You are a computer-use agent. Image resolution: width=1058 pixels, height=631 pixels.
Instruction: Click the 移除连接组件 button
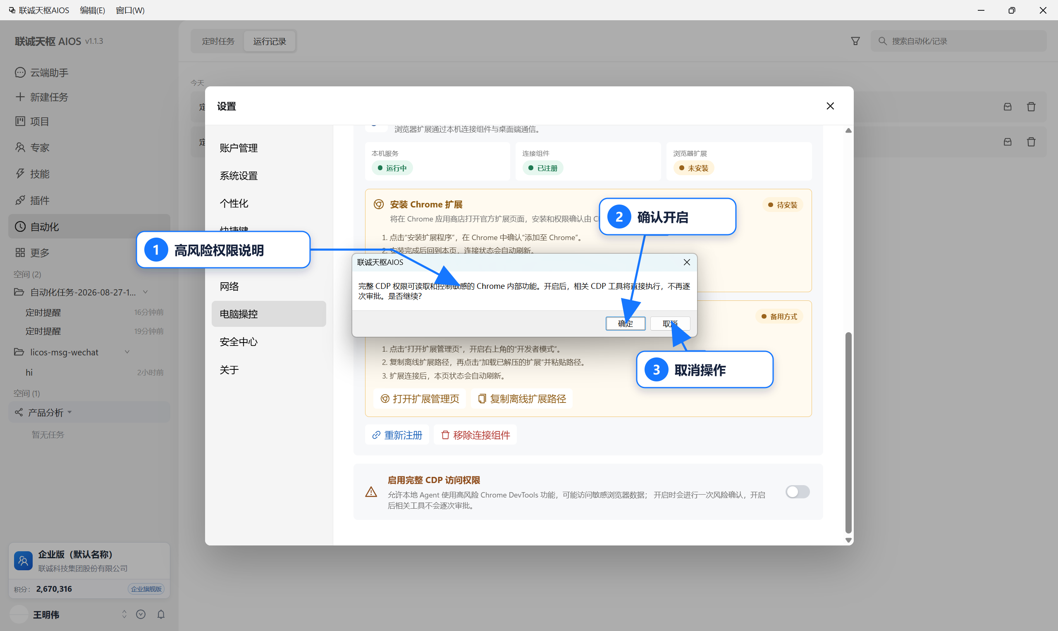click(x=475, y=435)
